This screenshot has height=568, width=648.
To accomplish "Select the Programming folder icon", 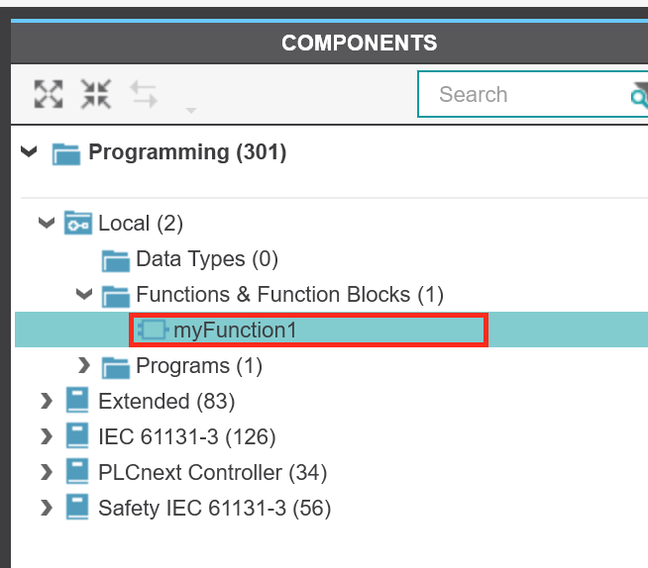I will [x=66, y=154].
